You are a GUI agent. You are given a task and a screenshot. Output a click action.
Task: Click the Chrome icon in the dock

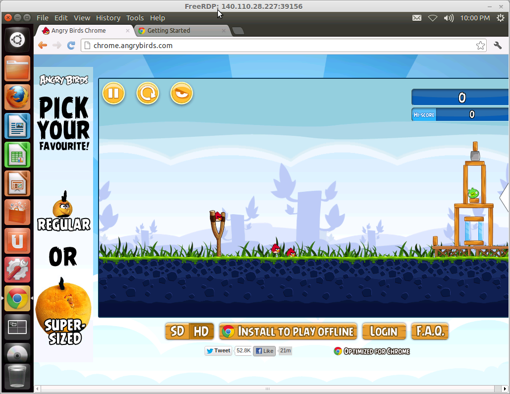(x=17, y=298)
